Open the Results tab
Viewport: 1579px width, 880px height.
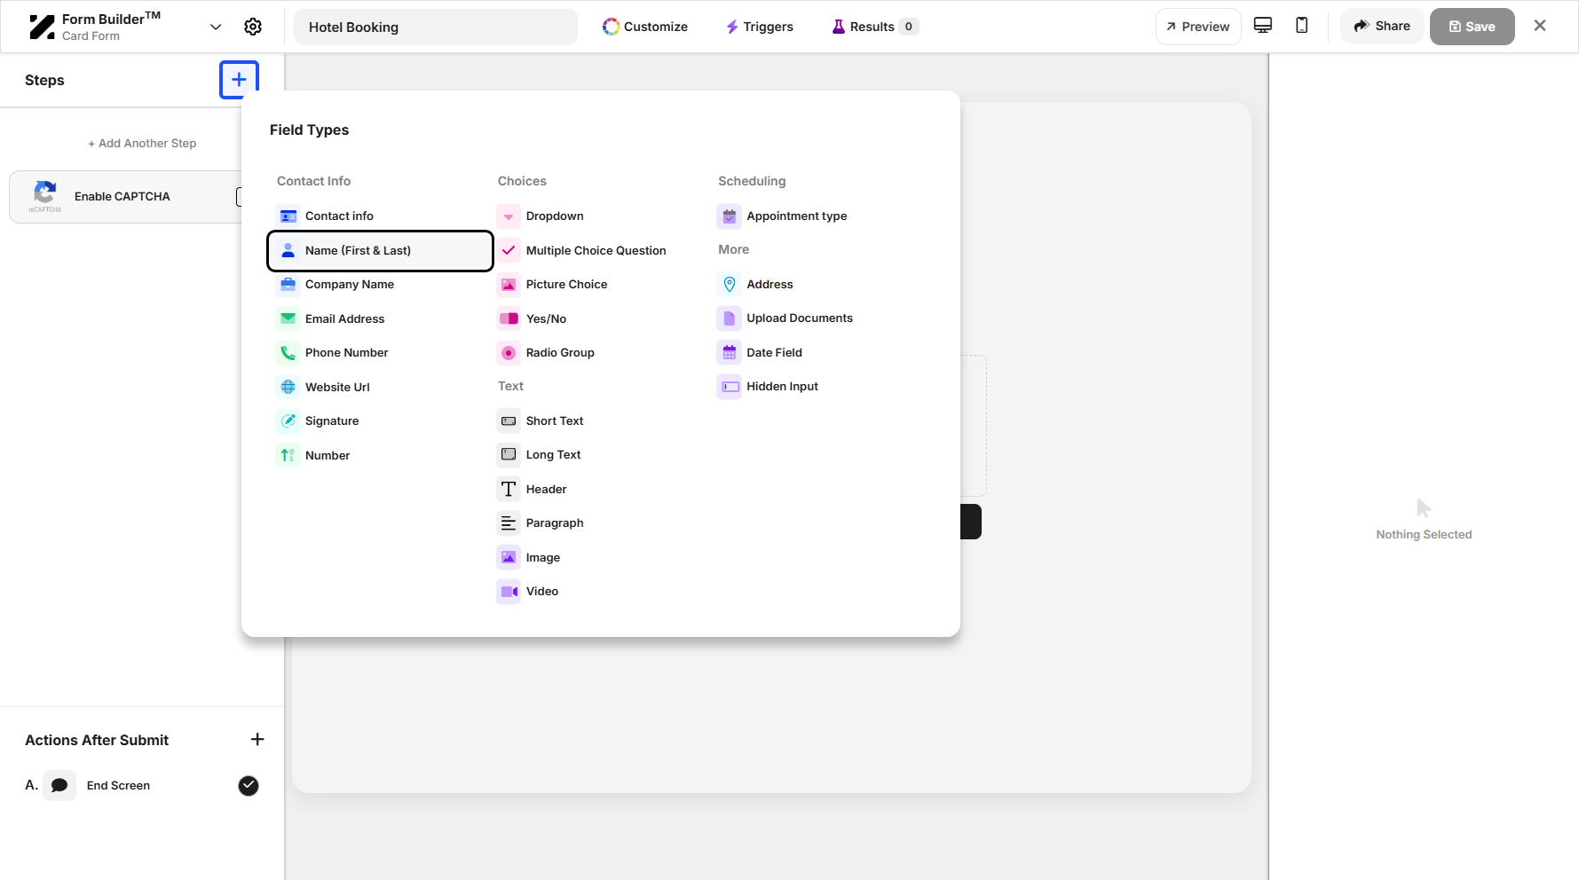(x=874, y=27)
